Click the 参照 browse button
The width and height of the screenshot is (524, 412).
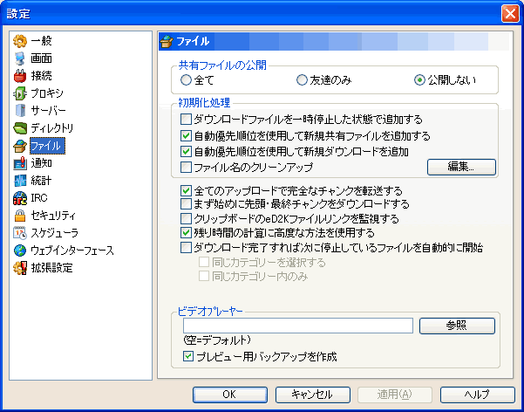(x=457, y=326)
